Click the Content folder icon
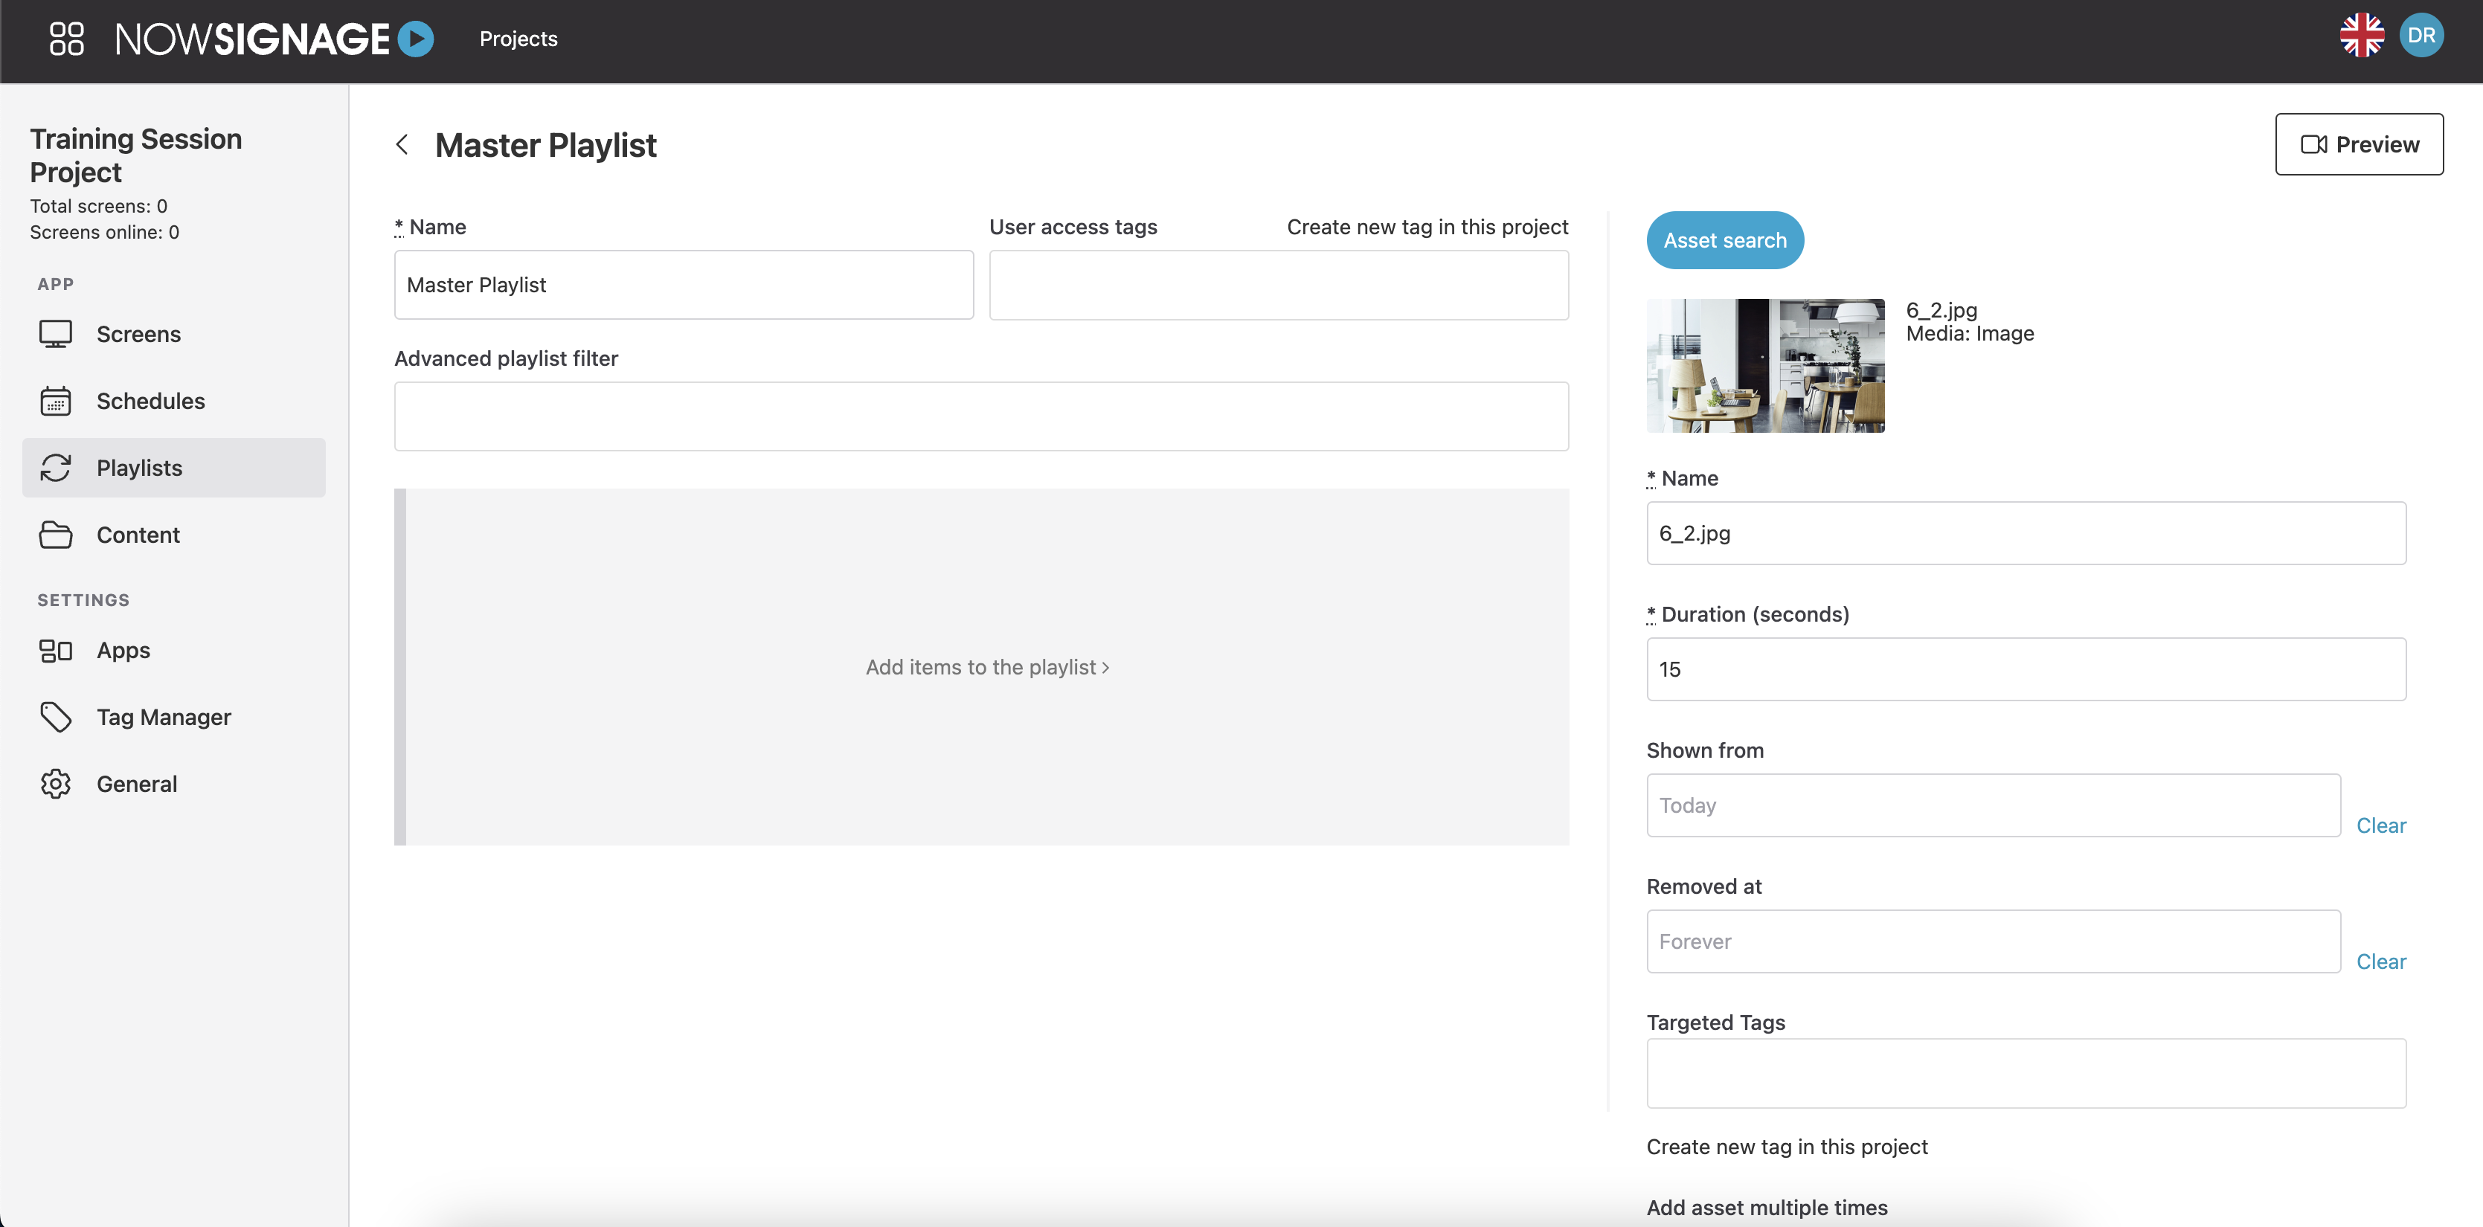 pos(56,535)
